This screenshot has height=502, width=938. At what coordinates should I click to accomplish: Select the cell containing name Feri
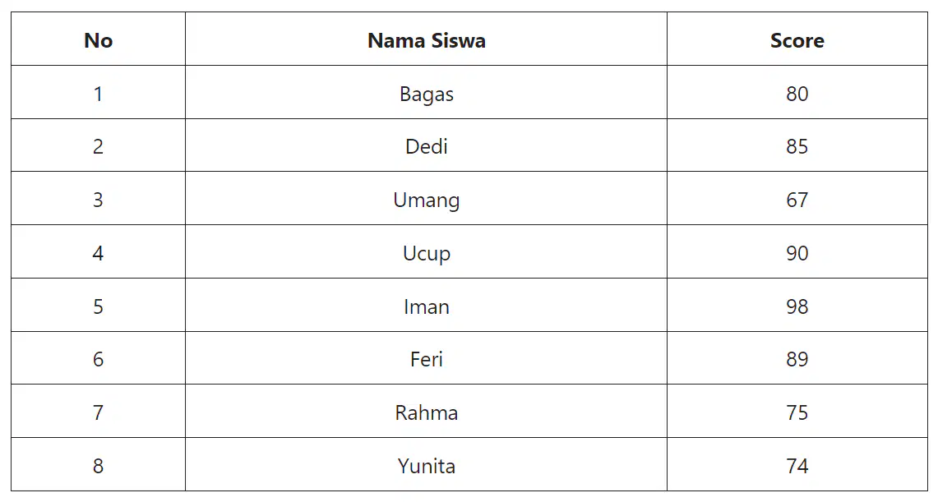426,358
